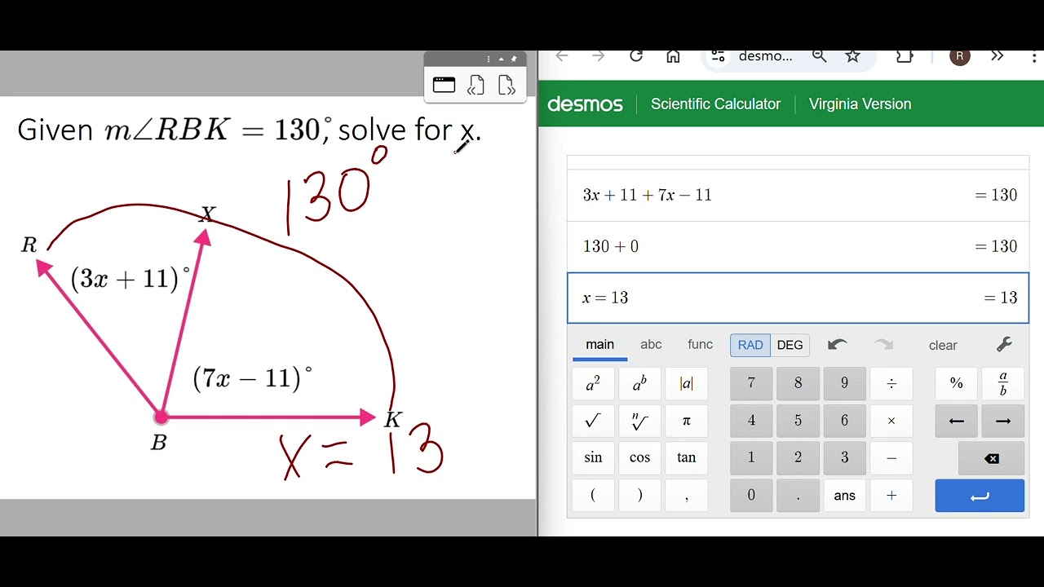Screen dimensions: 1044x587
Task: Click number 6 key
Action: [844, 421]
